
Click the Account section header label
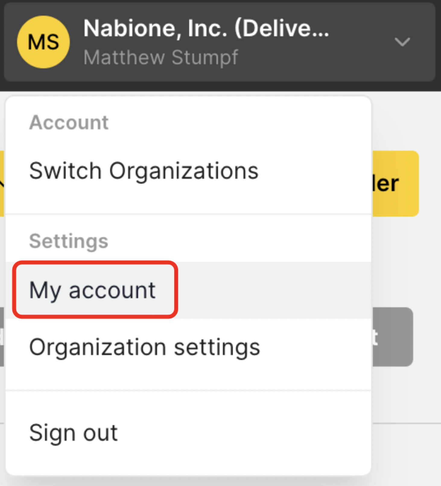tap(69, 123)
